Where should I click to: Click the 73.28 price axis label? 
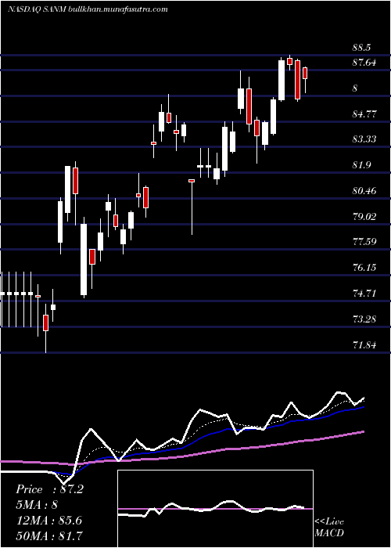(364, 319)
